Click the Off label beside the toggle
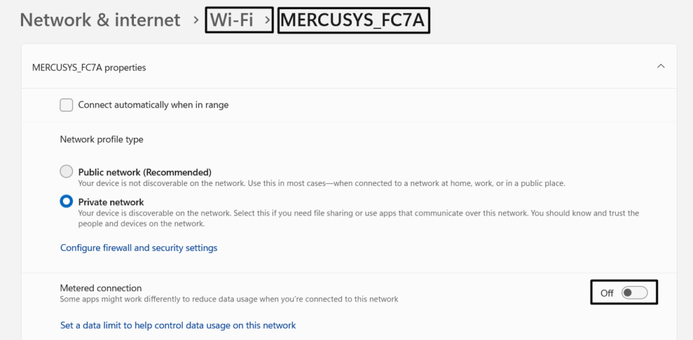 click(607, 293)
